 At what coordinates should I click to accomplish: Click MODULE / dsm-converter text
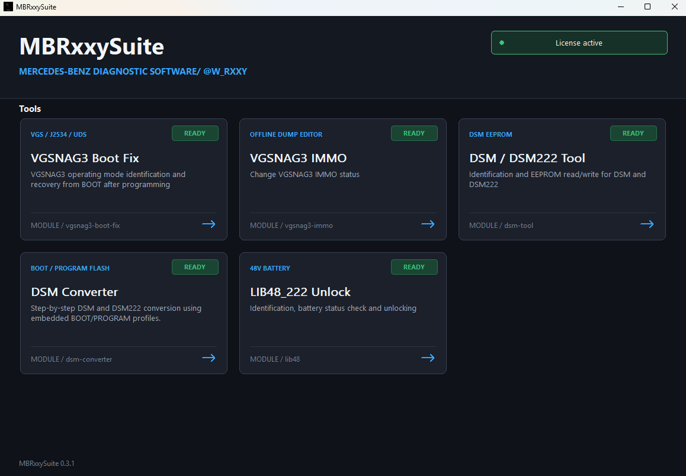click(71, 359)
